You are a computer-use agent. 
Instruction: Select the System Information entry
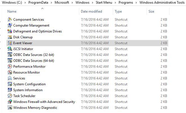[28, 90]
